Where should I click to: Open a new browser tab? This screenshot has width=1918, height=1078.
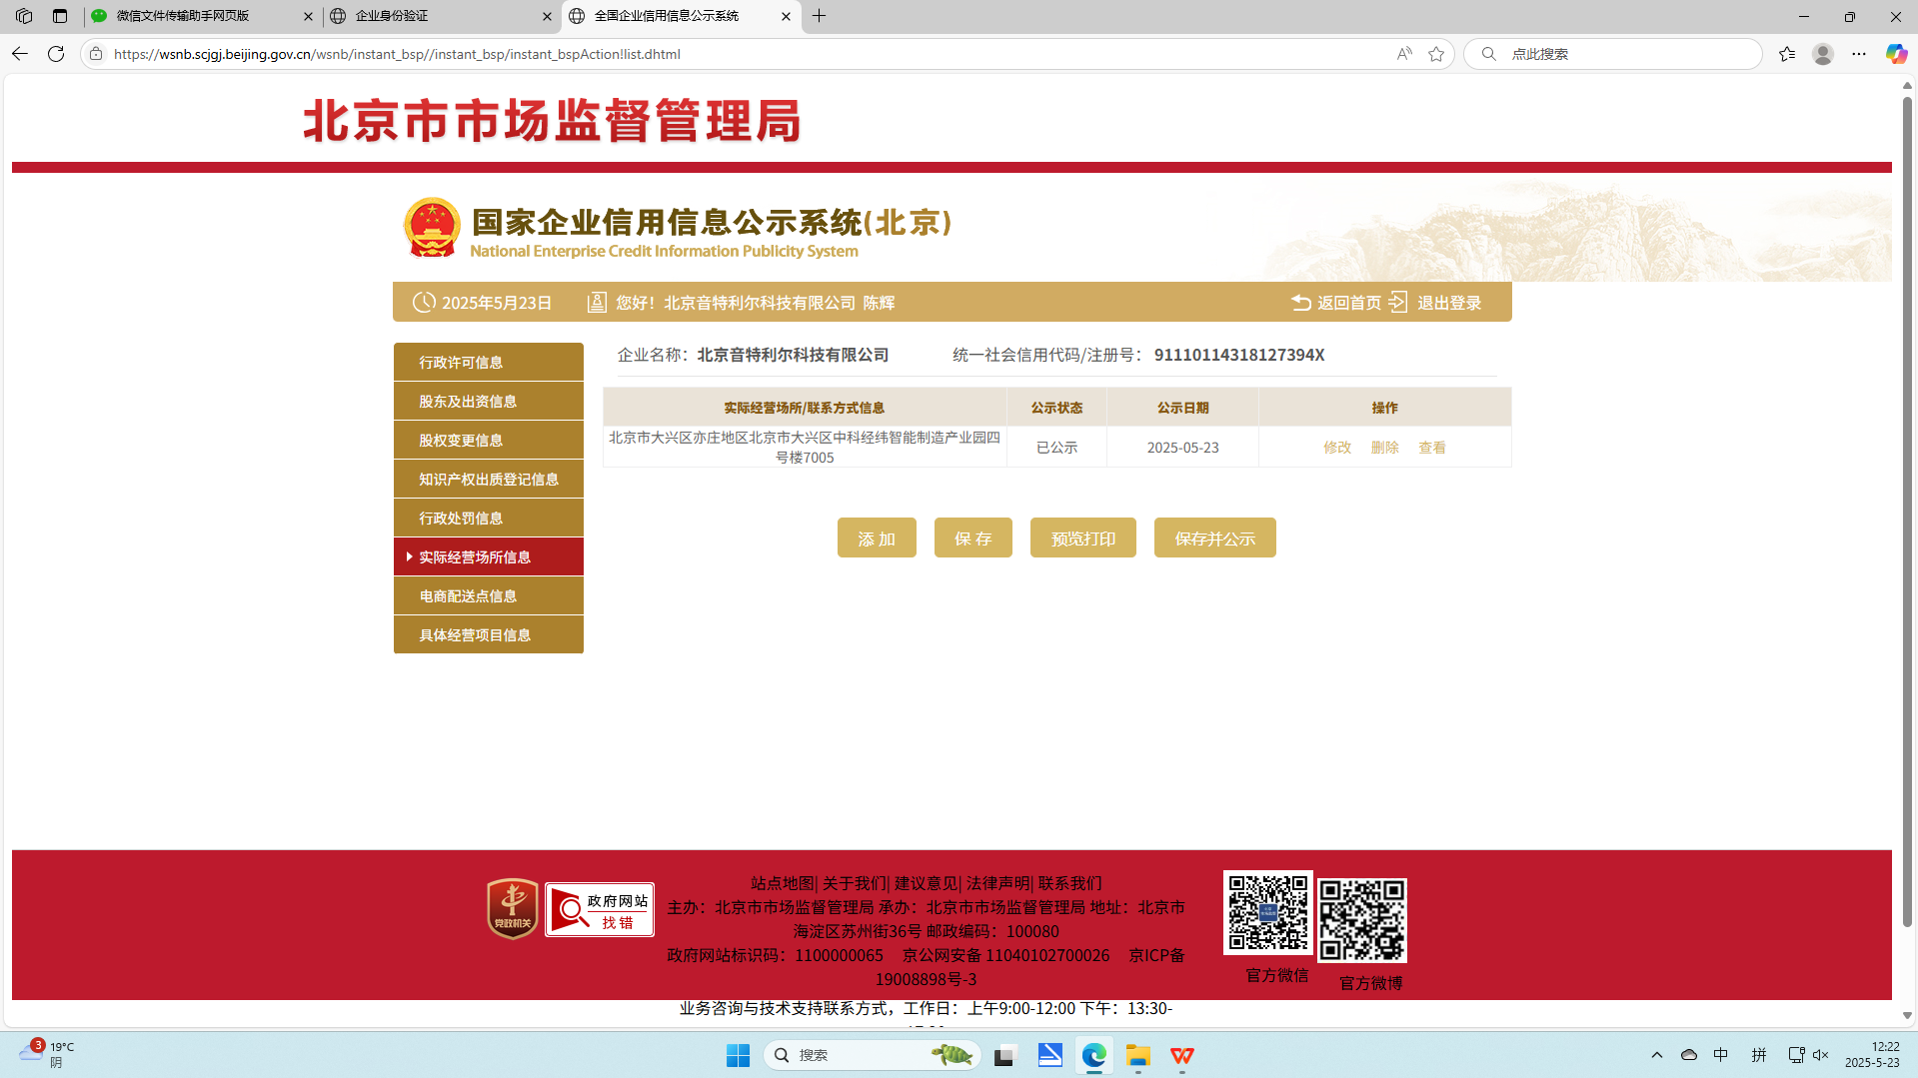click(820, 16)
